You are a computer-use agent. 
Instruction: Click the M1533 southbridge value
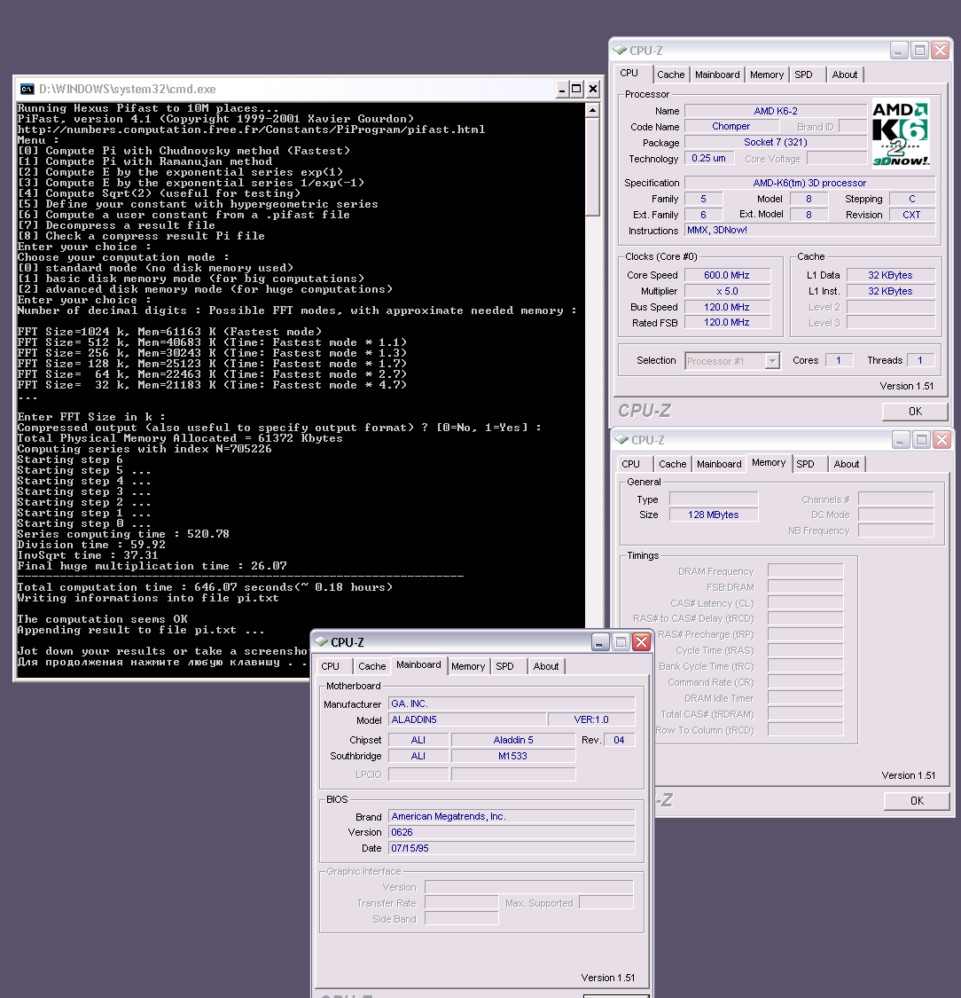pyautogui.click(x=513, y=756)
